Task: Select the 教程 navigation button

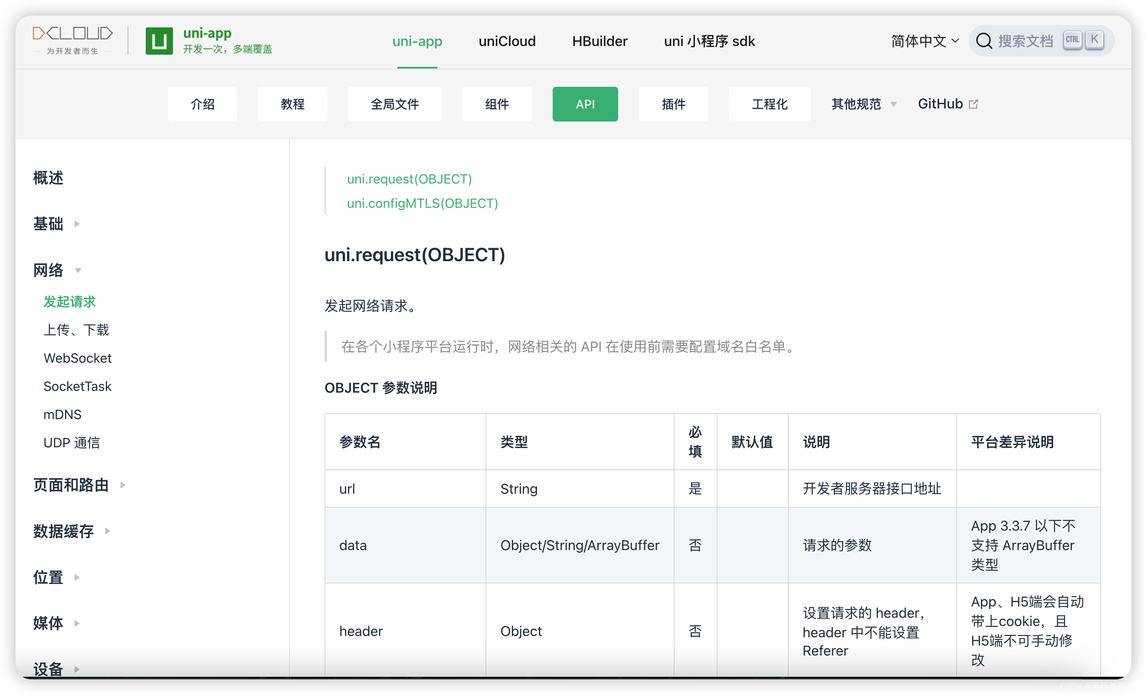Action: 292,104
